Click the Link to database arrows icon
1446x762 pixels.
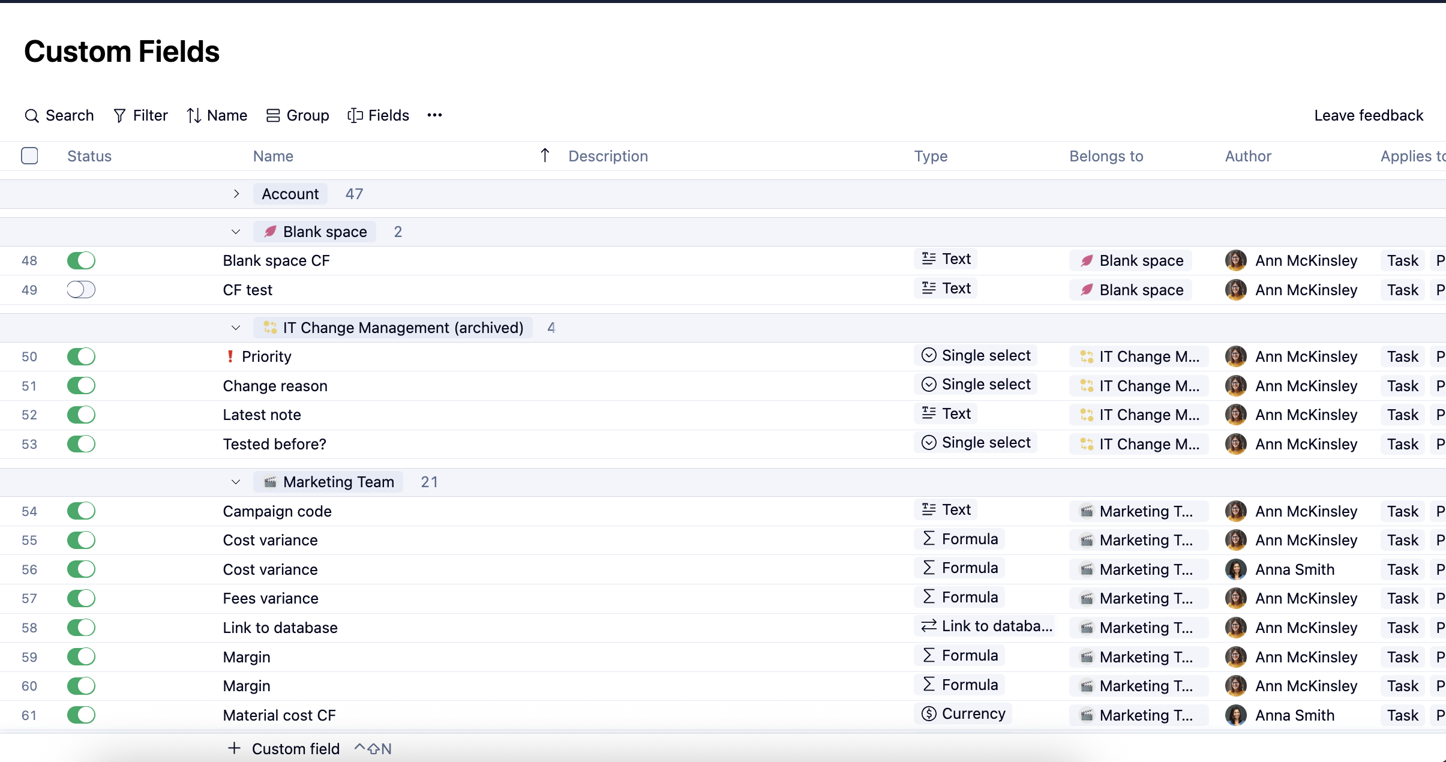[929, 626]
